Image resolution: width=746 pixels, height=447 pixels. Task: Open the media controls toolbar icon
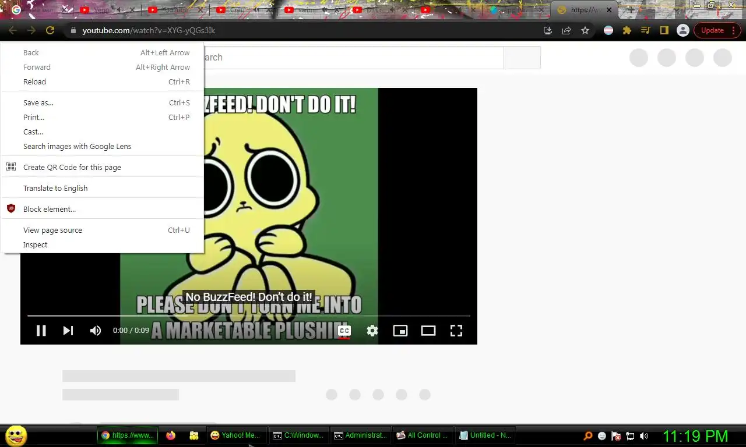pos(646,30)
